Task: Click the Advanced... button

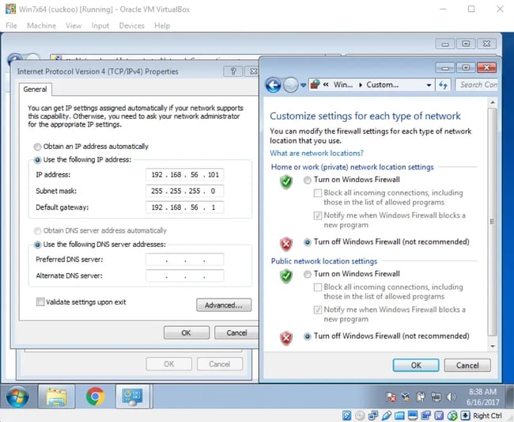Action: [x=224, y=305]
